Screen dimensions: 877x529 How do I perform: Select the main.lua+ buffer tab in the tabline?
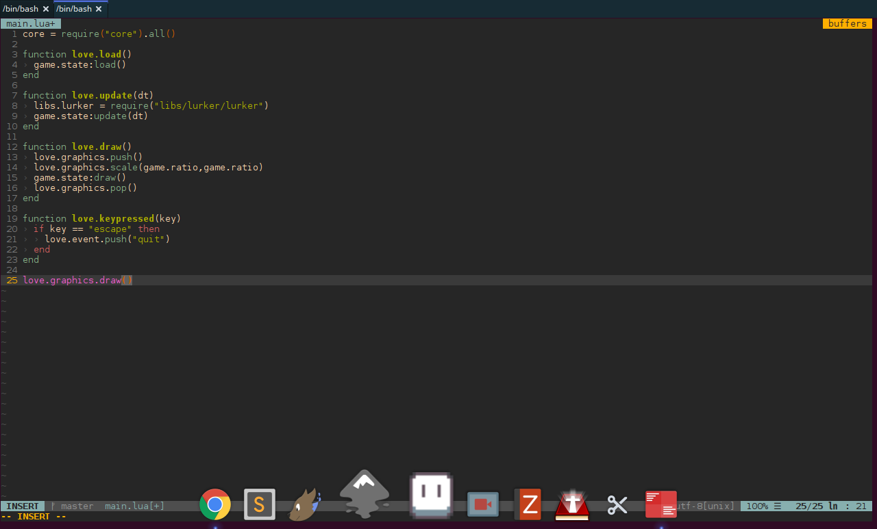(x=31, y=23)
